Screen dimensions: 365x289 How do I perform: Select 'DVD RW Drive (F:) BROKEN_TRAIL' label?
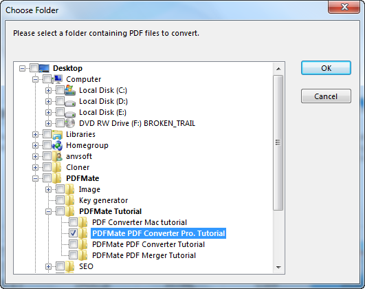coord(137,123)
